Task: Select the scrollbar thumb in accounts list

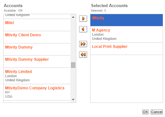Action: point(73,65)
